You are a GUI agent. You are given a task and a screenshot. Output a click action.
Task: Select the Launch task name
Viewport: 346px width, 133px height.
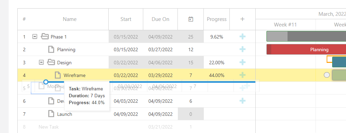tap(64, 114)
